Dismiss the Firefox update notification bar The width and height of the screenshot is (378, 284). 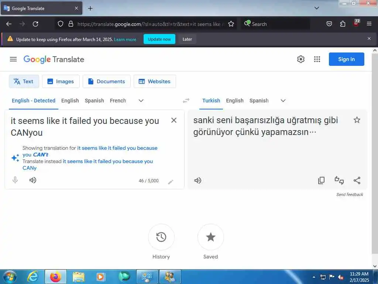pyautogui.click(x=369, y=38)
